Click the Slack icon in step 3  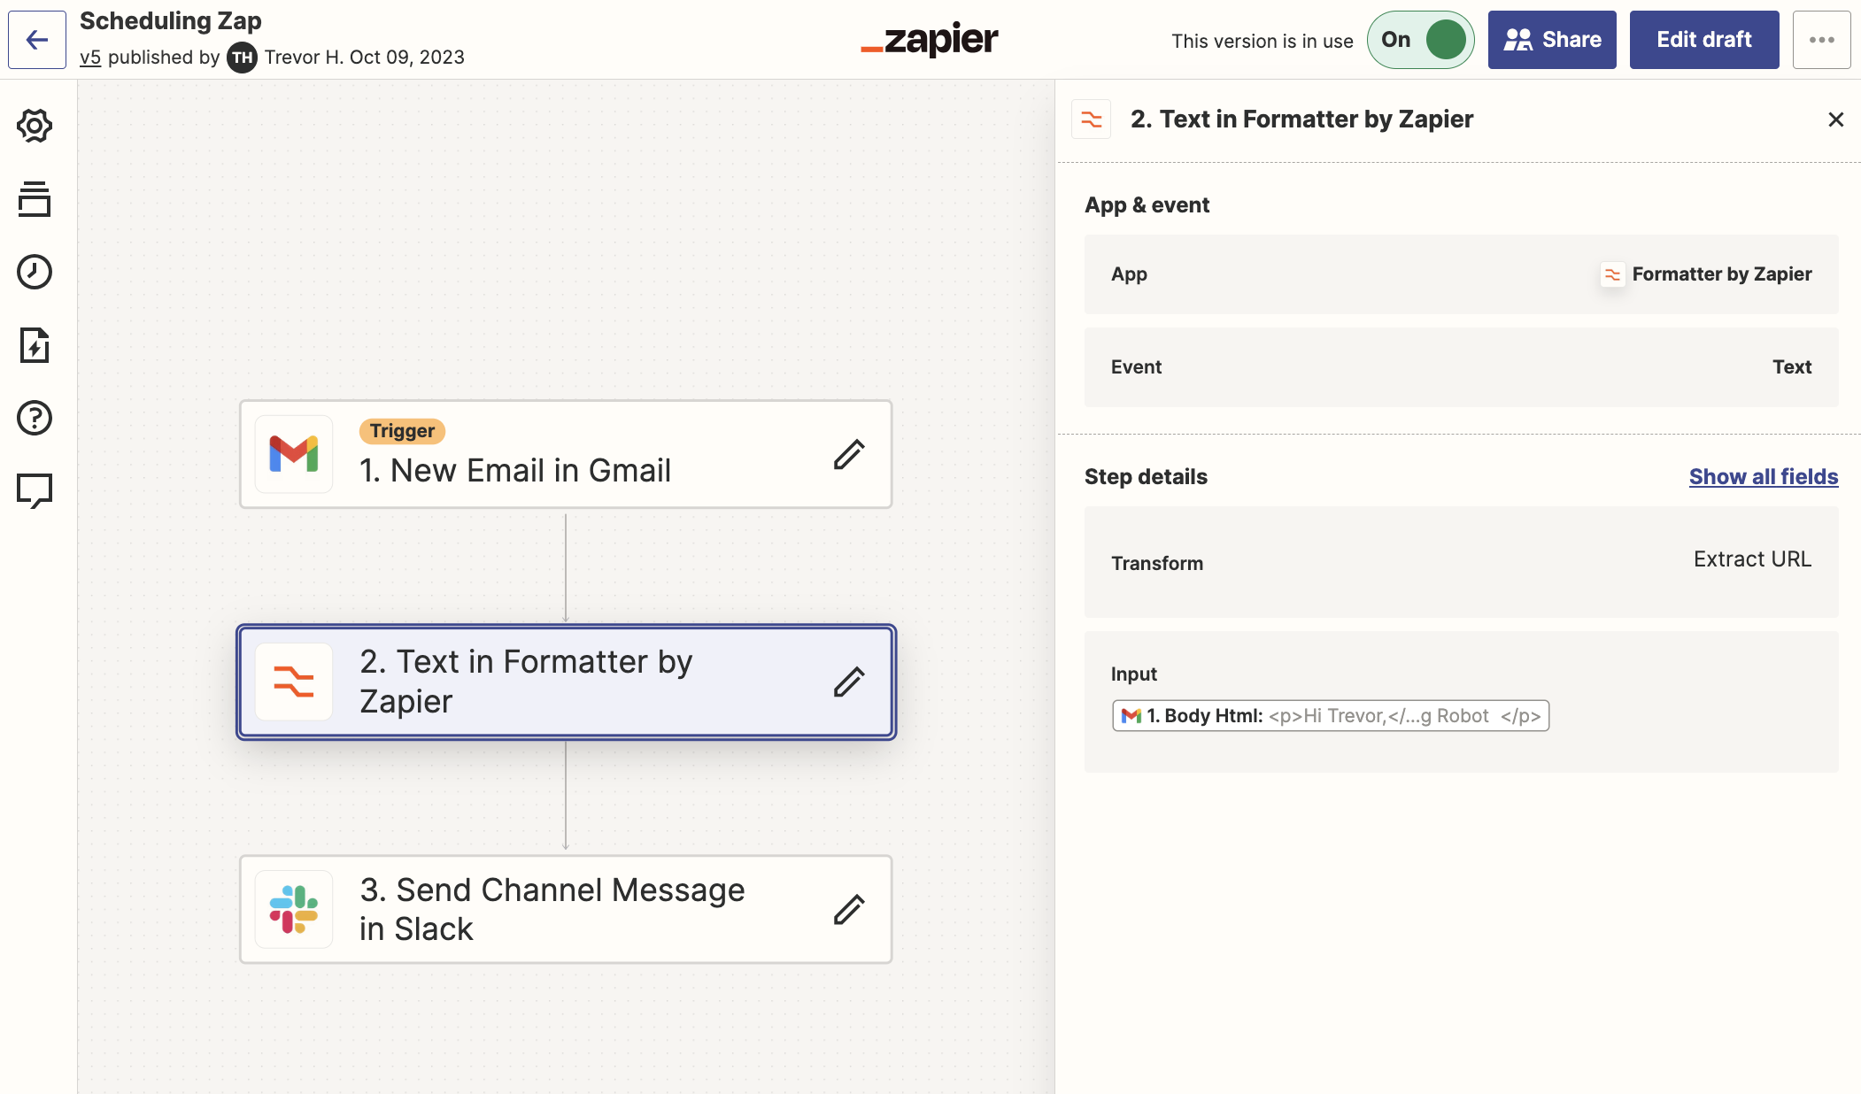point(294,909)
